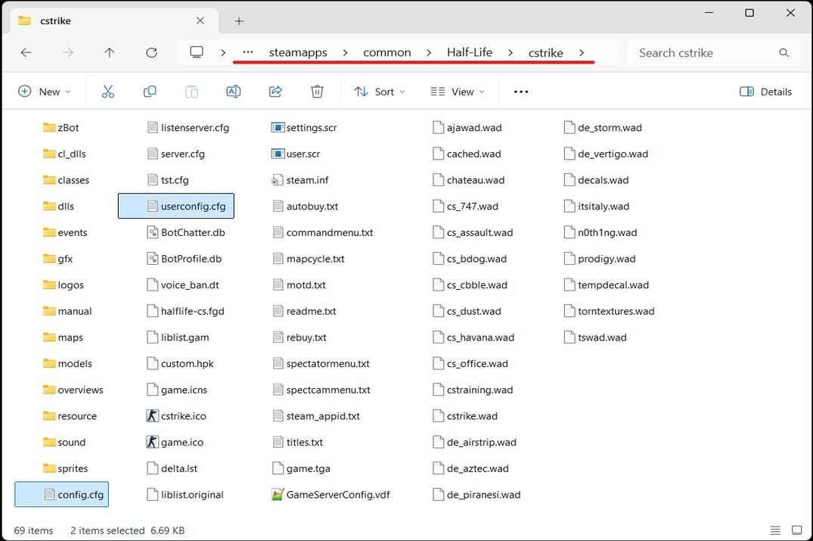Select the game.tga file

301,468
